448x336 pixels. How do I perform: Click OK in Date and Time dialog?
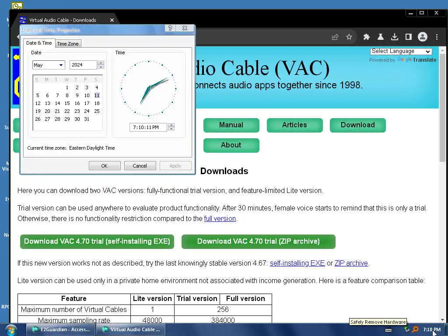point(105,166)
